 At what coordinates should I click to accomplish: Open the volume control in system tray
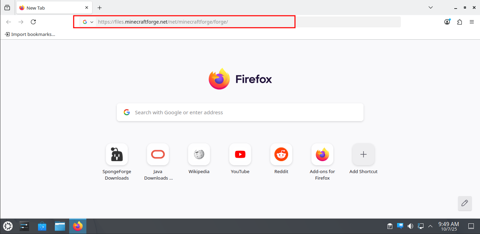410,226
